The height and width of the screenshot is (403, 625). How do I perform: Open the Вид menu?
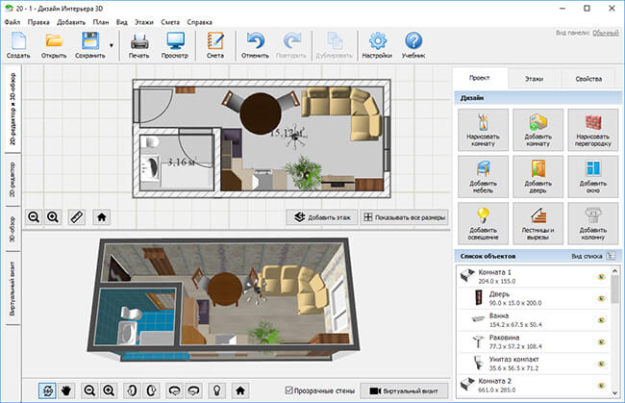121,22
